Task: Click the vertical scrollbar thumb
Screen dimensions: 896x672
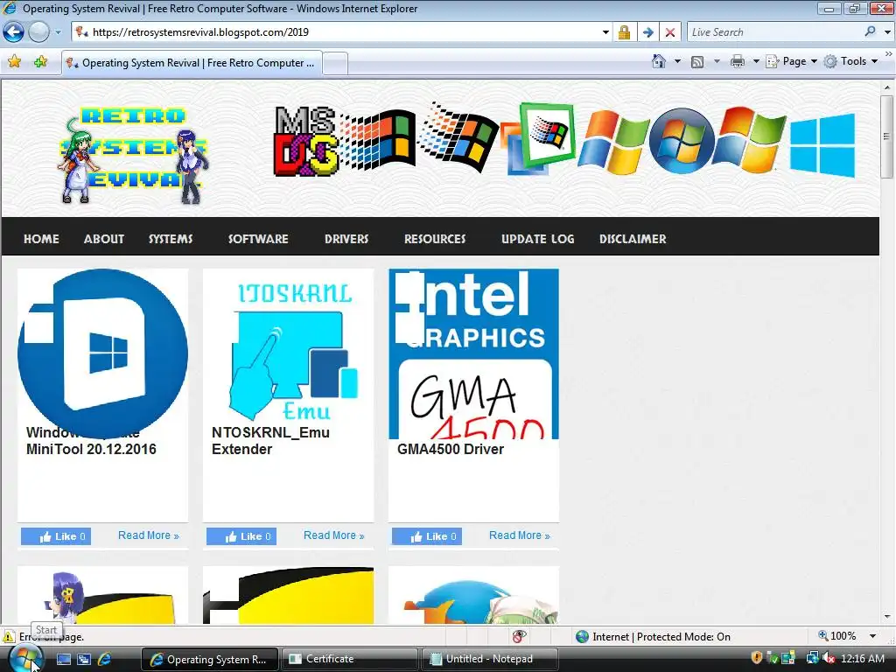Action: tap(887, 137)
